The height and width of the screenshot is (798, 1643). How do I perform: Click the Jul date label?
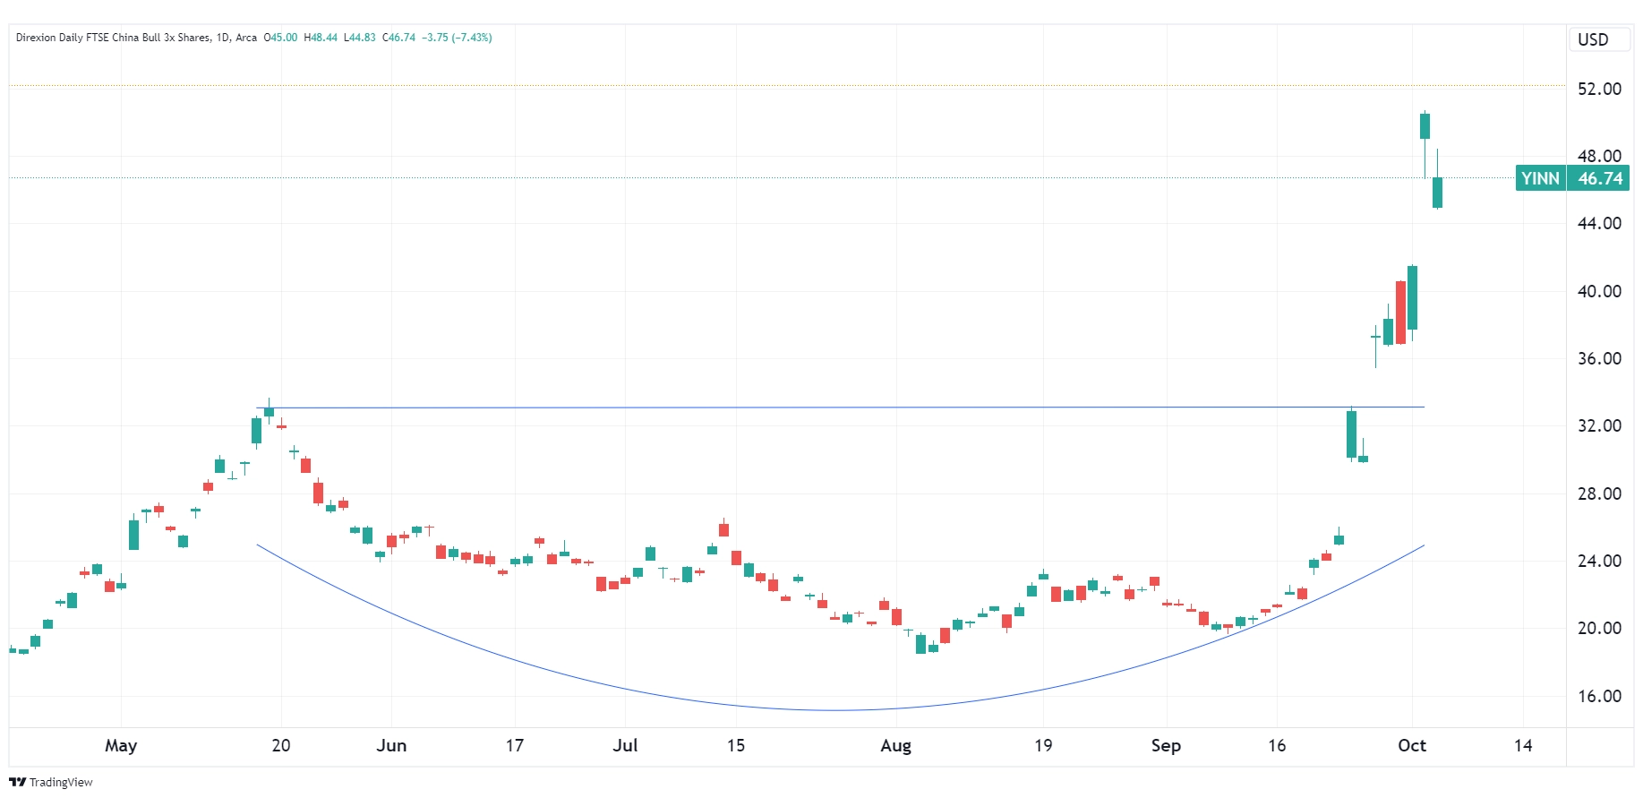click(x=625, y=745)
